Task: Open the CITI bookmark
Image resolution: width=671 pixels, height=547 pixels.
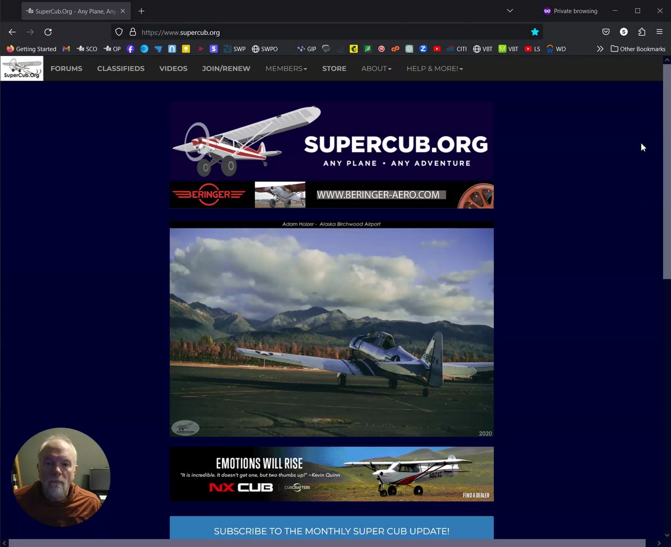Action: point(457,49)
